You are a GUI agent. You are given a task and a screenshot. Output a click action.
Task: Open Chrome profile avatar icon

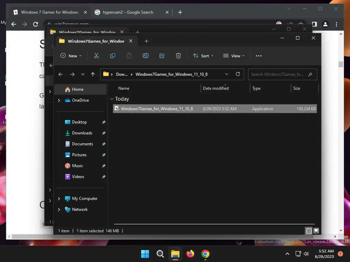click(x=325, y=24)
